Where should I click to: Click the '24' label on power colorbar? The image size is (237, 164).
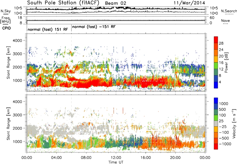221,50
